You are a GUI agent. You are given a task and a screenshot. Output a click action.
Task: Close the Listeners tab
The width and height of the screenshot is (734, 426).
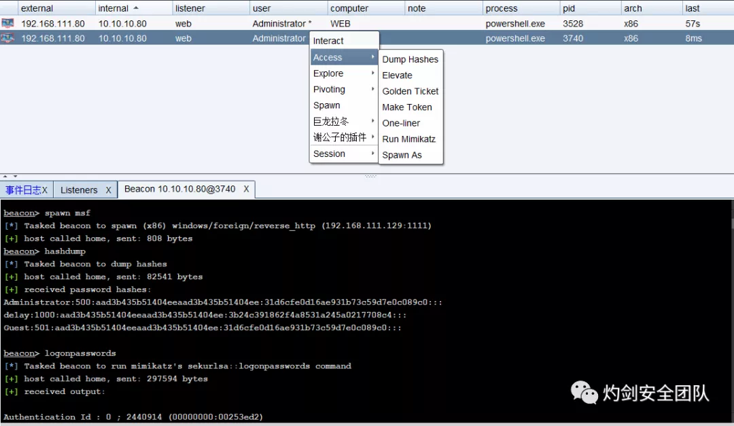pos(108,190)
